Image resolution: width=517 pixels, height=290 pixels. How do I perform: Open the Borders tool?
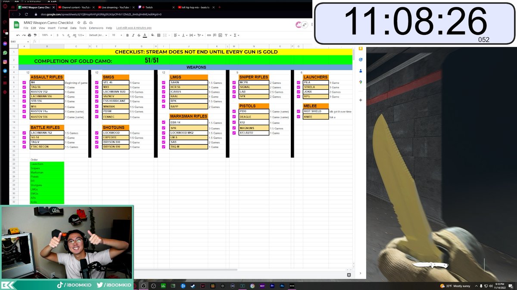[159, 35]
